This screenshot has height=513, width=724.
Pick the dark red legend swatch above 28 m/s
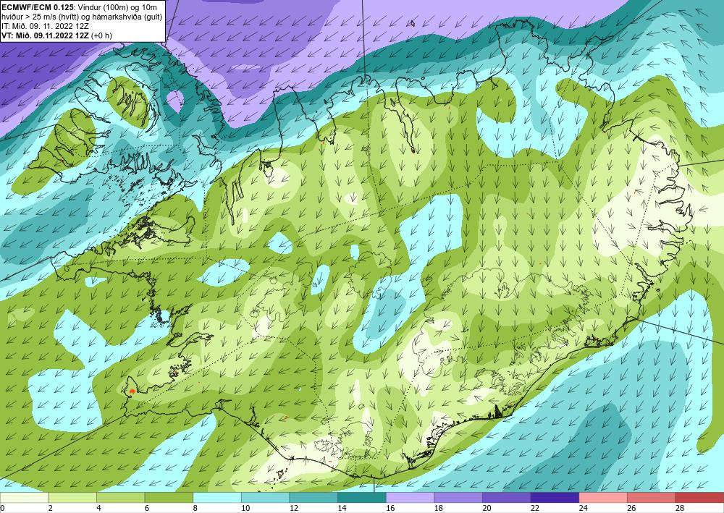coord(699,498)
